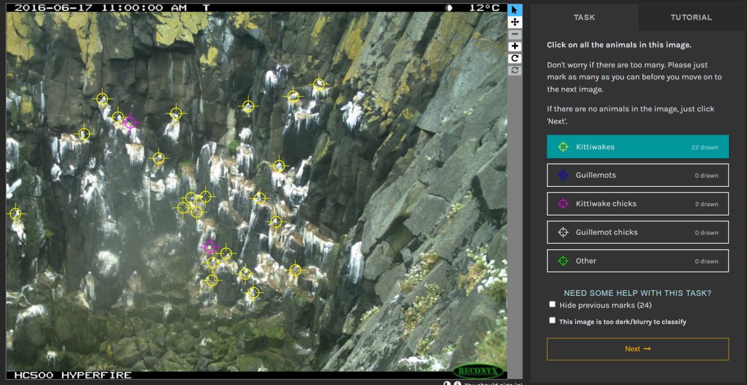Reset the view with the refresh arrows
Screen dimensions: 747x385
tap(515, 70)
